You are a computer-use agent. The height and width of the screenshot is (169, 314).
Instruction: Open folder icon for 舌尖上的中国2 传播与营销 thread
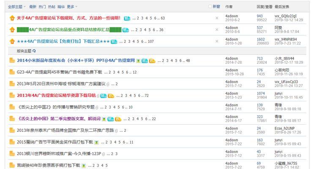pos(12,107)
